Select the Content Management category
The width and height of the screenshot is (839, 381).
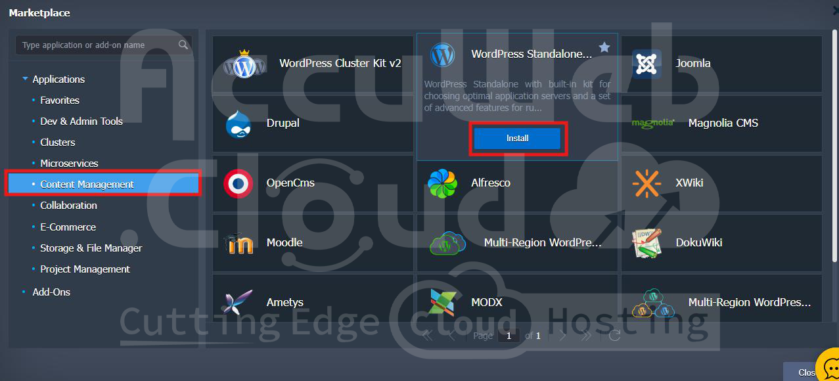point(103,185)
